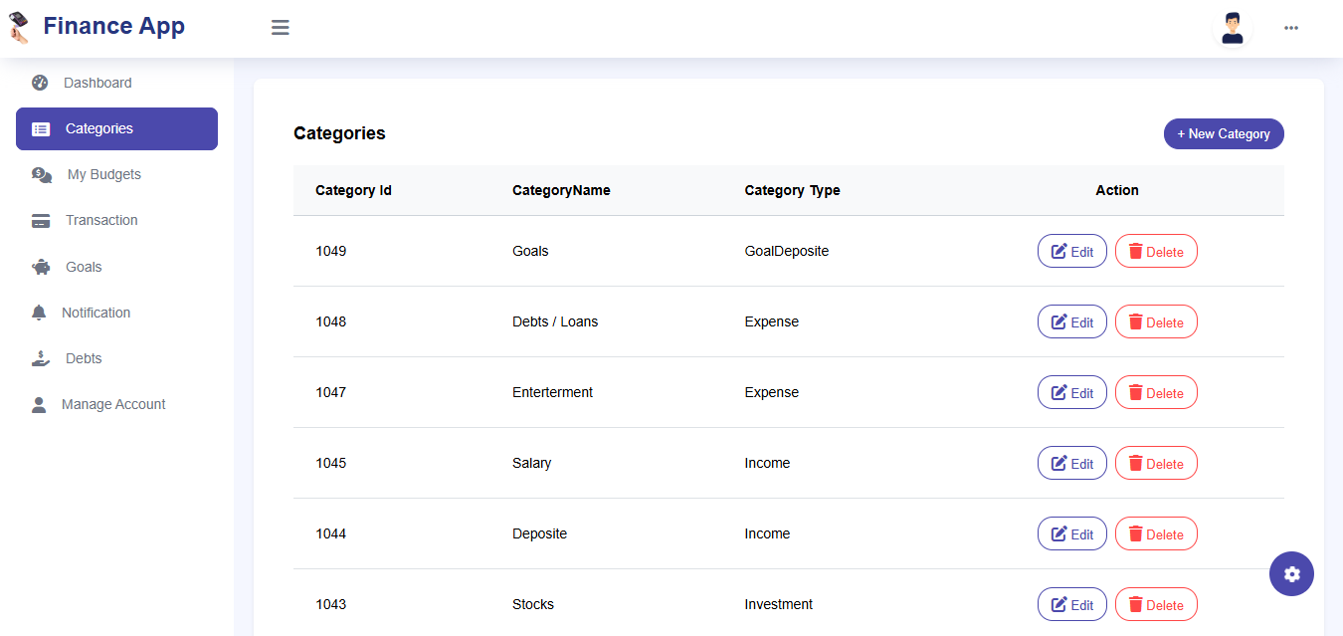1343x636 pixels.
Task: Select the Goals piggy bank icon
Action: (41, 267)
